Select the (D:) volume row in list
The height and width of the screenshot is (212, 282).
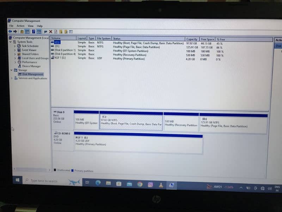click(137, 47)
